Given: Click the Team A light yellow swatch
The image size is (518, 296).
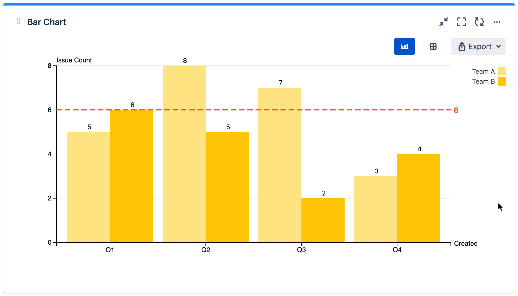Looking at the screenshot, I should pos(502,72).
